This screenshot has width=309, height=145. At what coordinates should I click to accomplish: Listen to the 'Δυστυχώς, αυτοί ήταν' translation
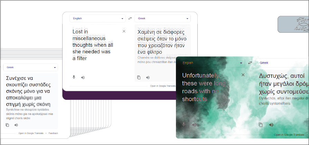point(271,125)
